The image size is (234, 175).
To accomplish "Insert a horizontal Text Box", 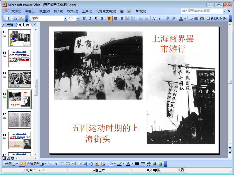I will 73,164.
